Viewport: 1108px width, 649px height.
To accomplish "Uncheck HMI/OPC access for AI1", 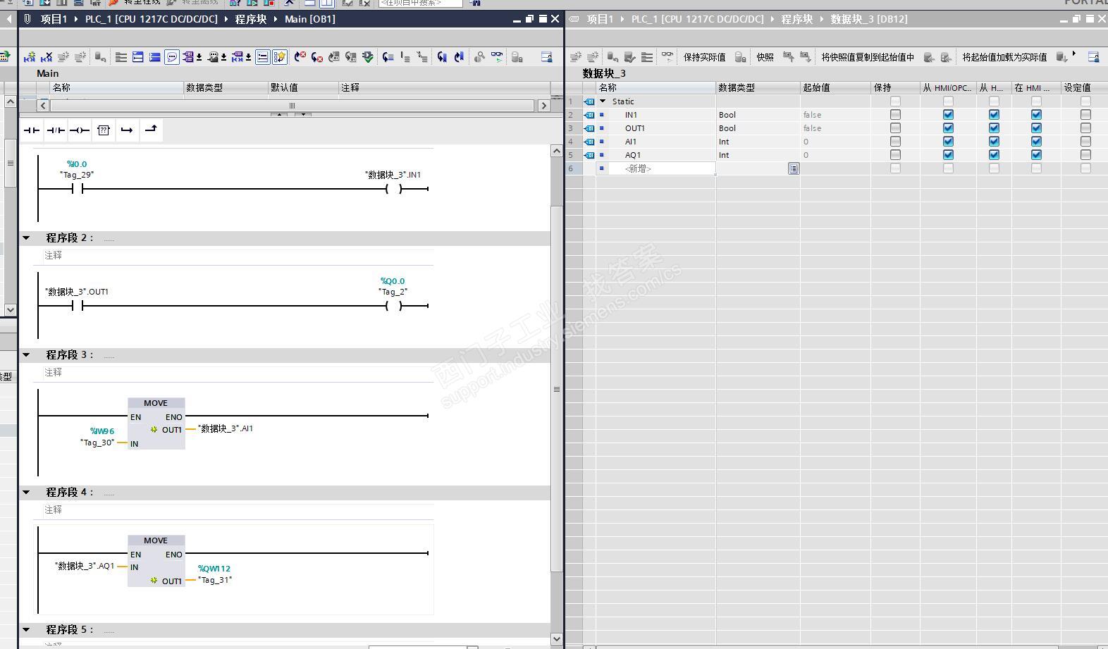I will coord(948,142).
